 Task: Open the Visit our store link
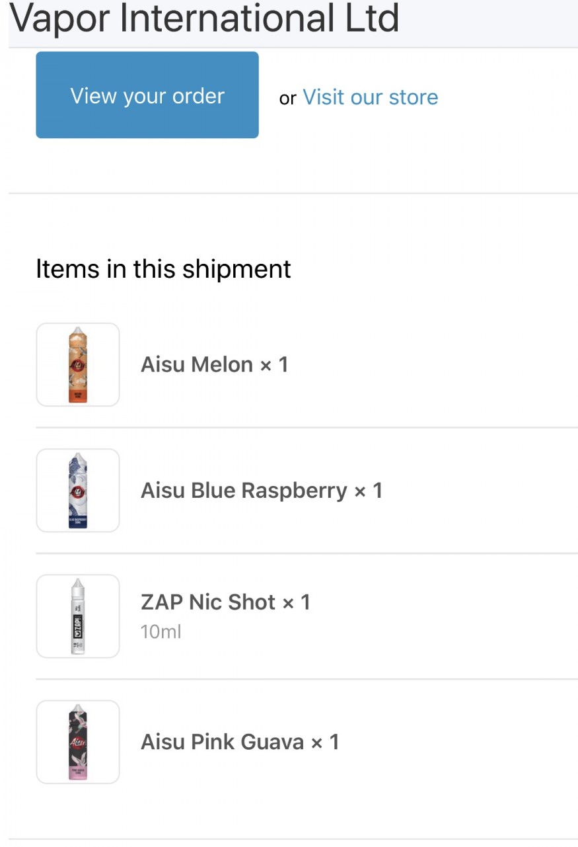click(x=370, y=97)
